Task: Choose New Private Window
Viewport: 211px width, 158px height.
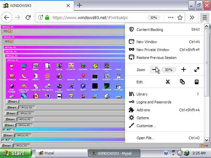Action: click(164, 50)
